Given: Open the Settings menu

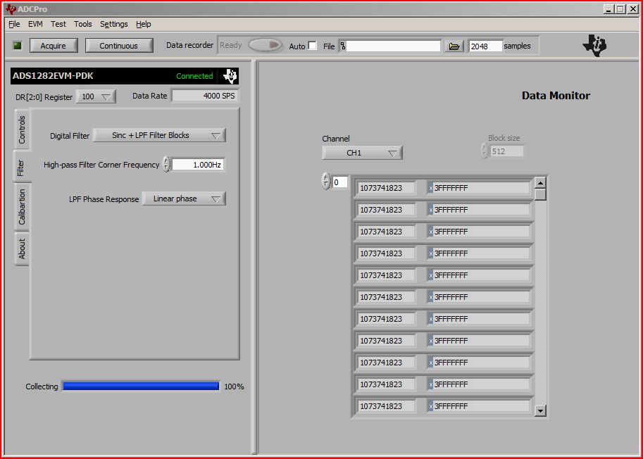Looking at the screenshot, I should tap(113, 24).
